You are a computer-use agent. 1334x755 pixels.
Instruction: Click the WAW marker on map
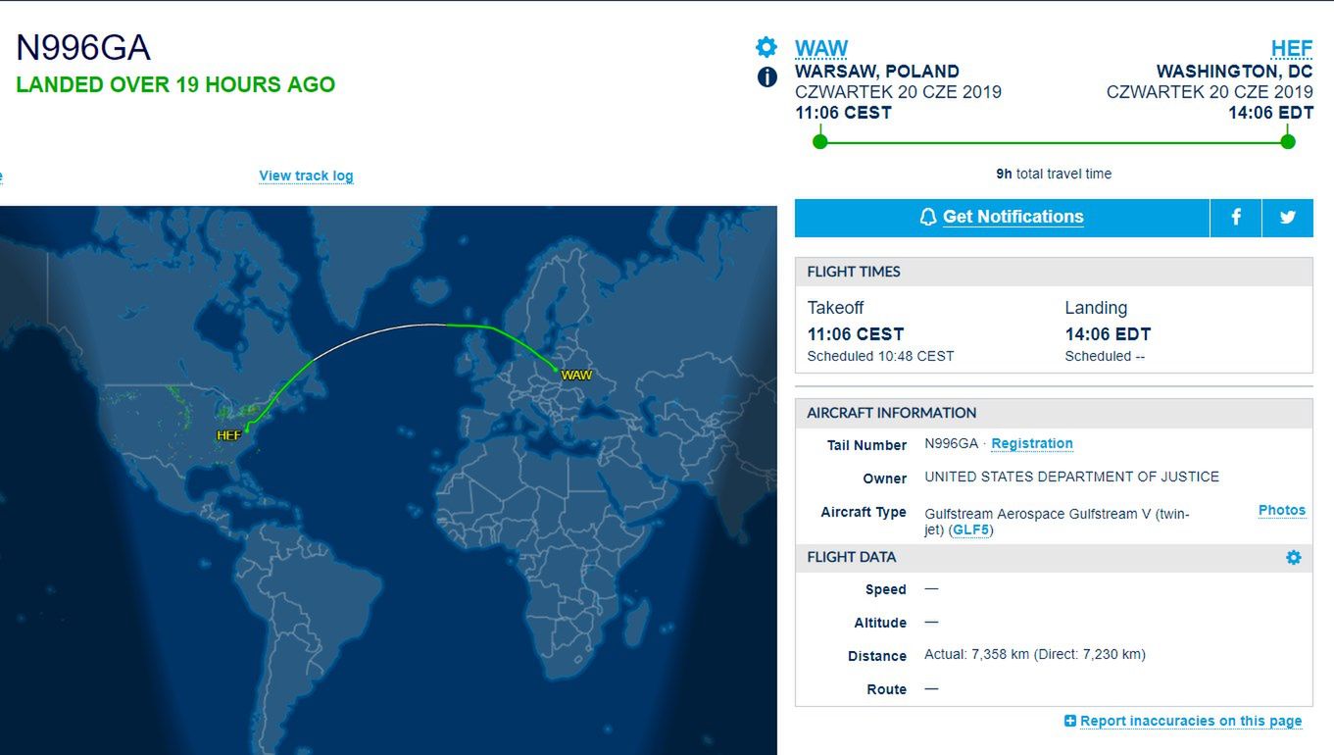pyautogui.click(x=576, y=375)
